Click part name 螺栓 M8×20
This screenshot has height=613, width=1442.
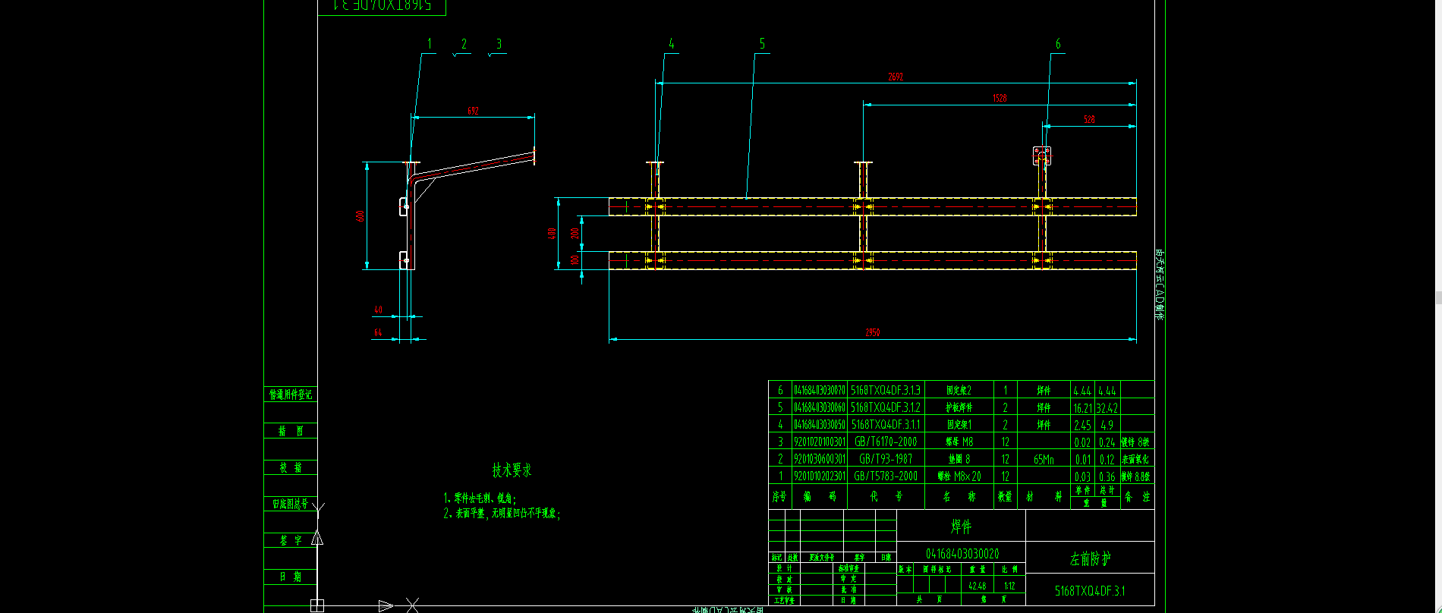[x=959, y=476]
